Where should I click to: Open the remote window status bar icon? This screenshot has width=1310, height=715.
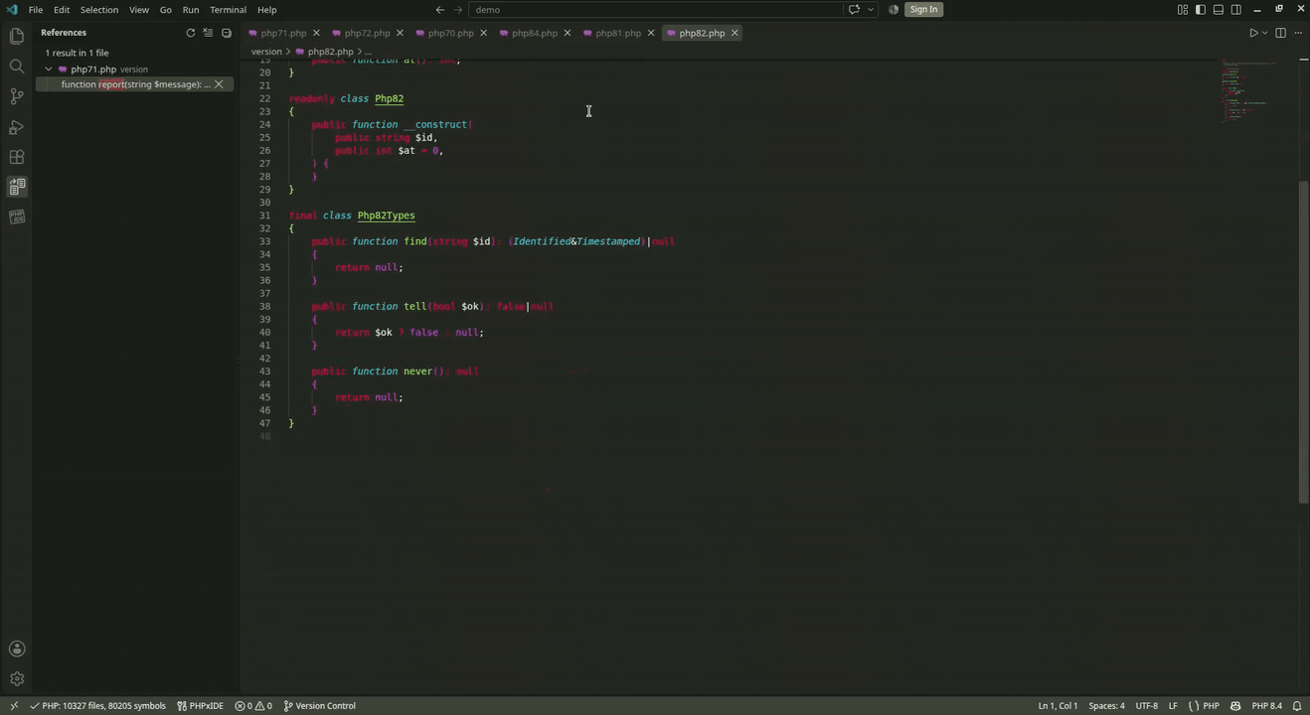[x=13, y=706]
